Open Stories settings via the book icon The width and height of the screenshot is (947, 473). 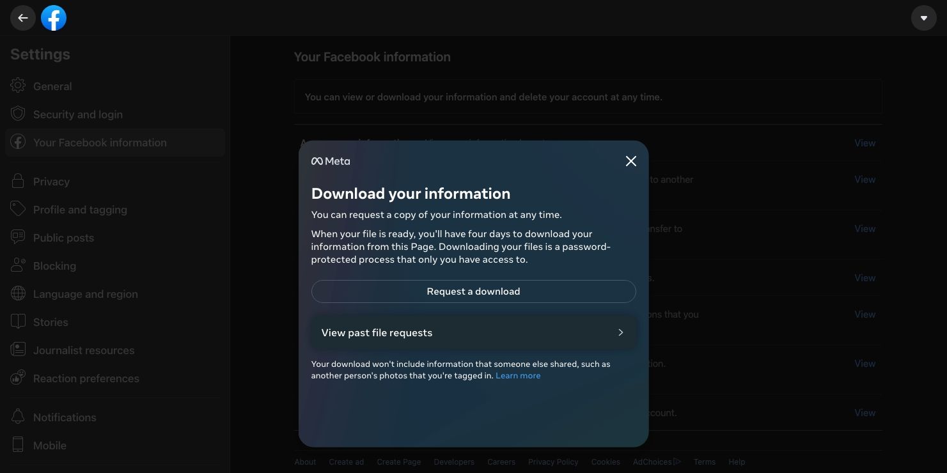tap(18, 322)
